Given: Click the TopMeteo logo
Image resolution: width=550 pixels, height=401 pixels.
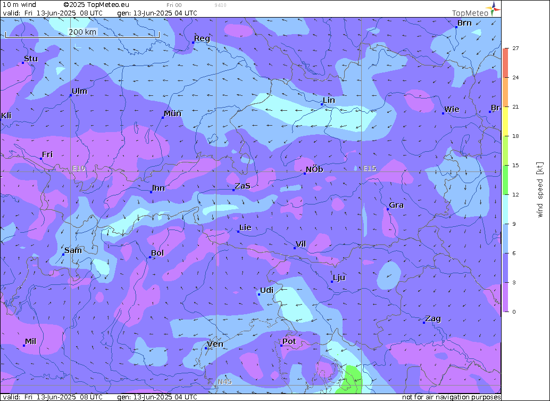Looking at the screenshot, I should pos(476,10).
